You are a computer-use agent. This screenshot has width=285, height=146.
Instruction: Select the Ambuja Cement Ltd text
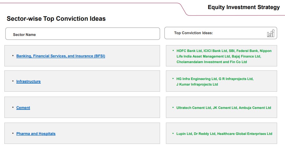255,108
